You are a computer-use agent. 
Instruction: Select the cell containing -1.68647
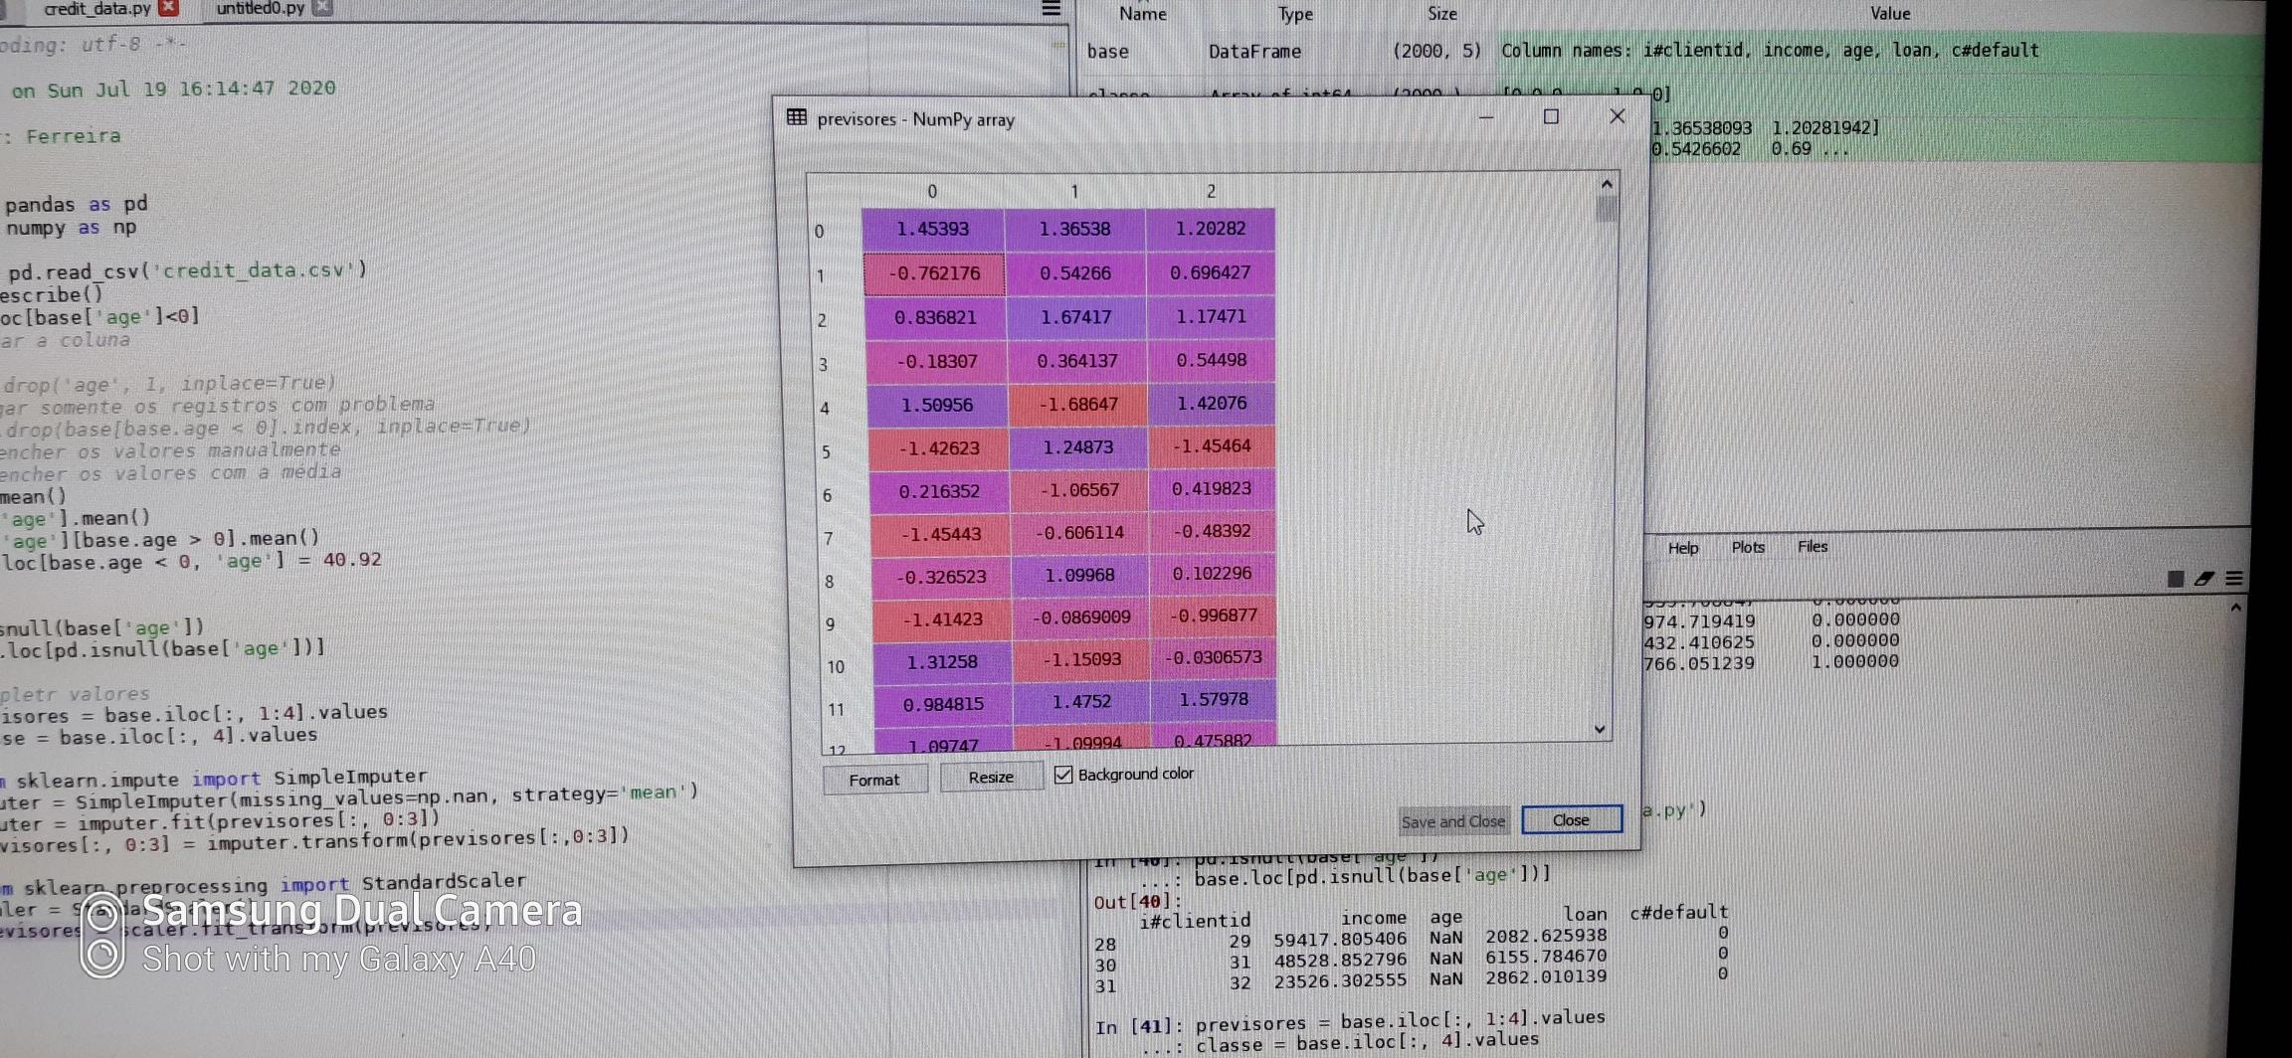1078,405
